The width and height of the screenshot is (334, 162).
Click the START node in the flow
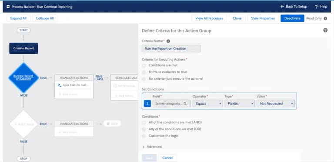23,30
